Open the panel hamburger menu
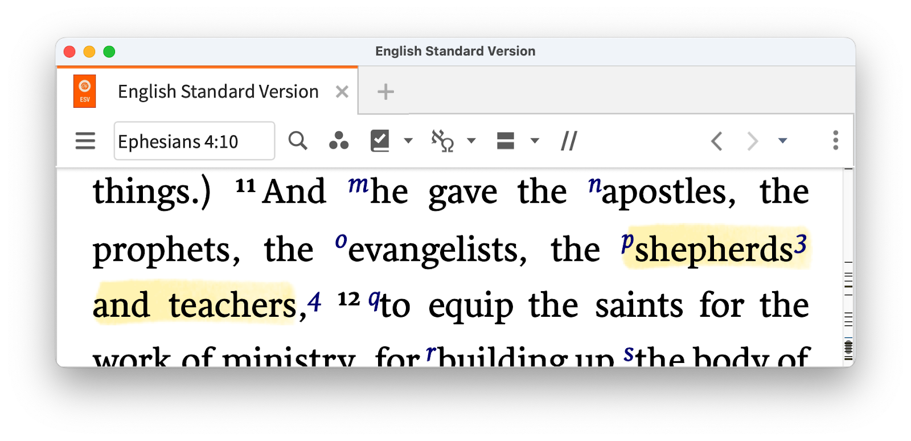 [85, 141]
